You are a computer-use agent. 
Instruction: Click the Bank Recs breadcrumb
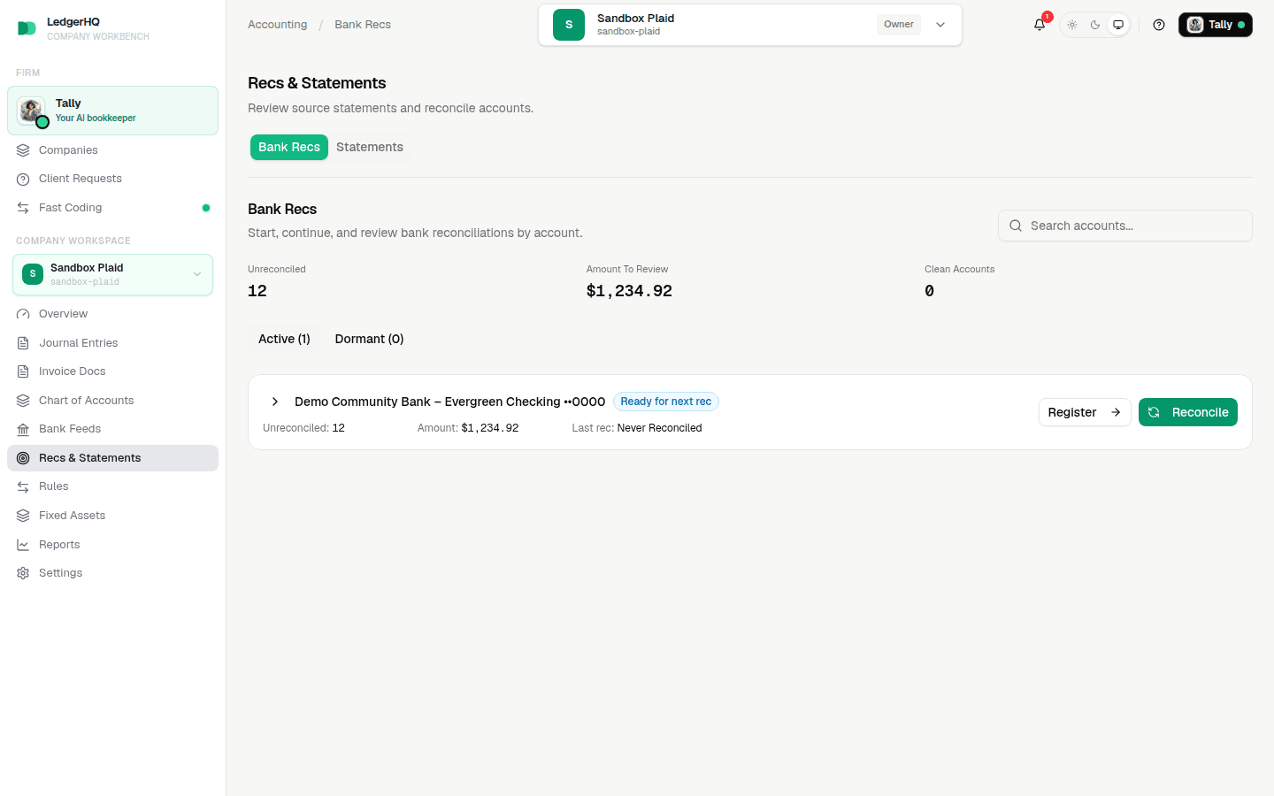point(363,25)
